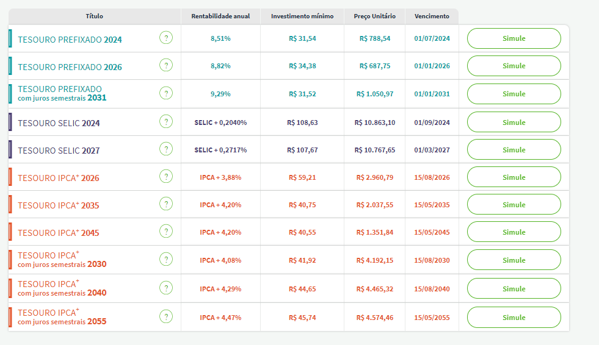Screen dimensions: 599x345
Task: Select the Tesouro Selic 2024 title
Action: [x=59, y=123]
